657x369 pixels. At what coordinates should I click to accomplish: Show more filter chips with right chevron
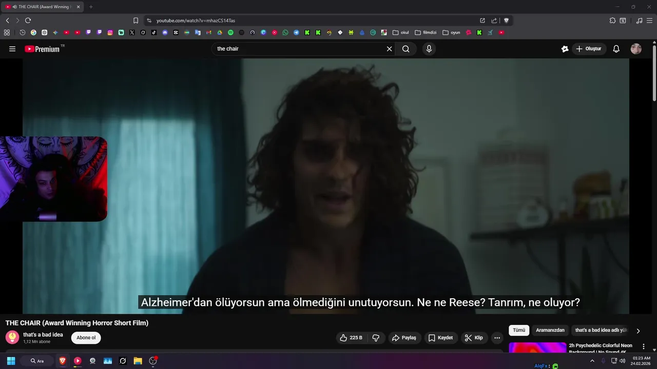[638, 331]
